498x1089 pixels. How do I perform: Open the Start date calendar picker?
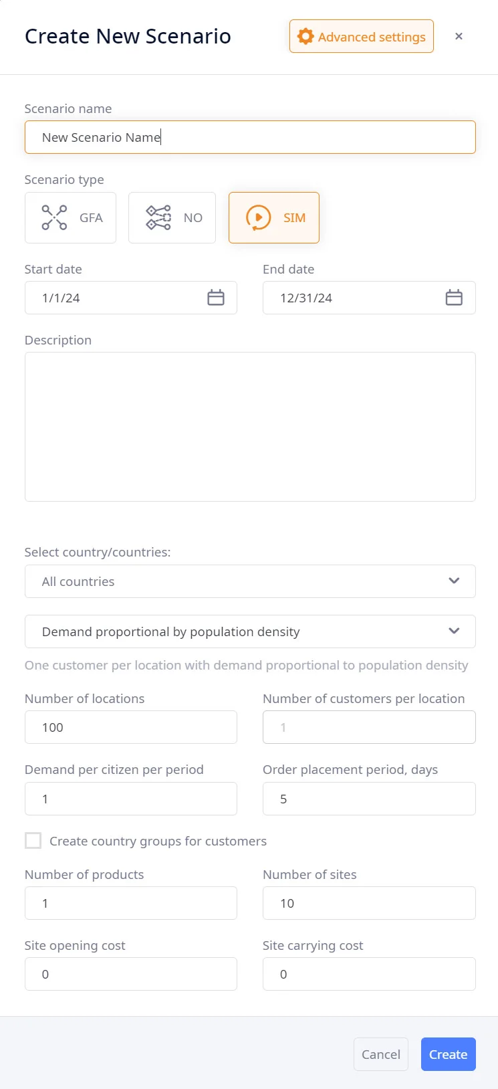tap(215, 298)
